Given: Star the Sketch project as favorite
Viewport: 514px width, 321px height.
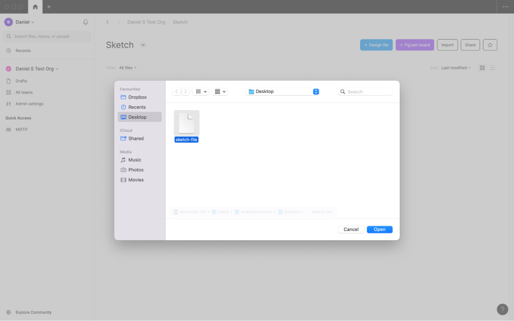Looking at the screenshot, I should (490, 45).
